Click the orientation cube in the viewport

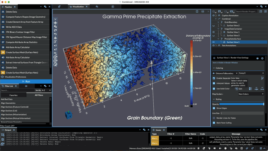click(68, 115)
